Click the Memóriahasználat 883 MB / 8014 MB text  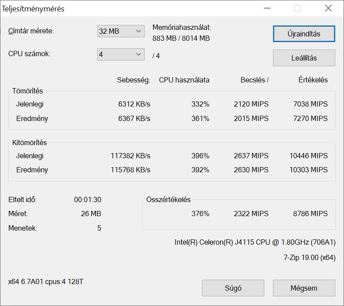tap(181, 38)
